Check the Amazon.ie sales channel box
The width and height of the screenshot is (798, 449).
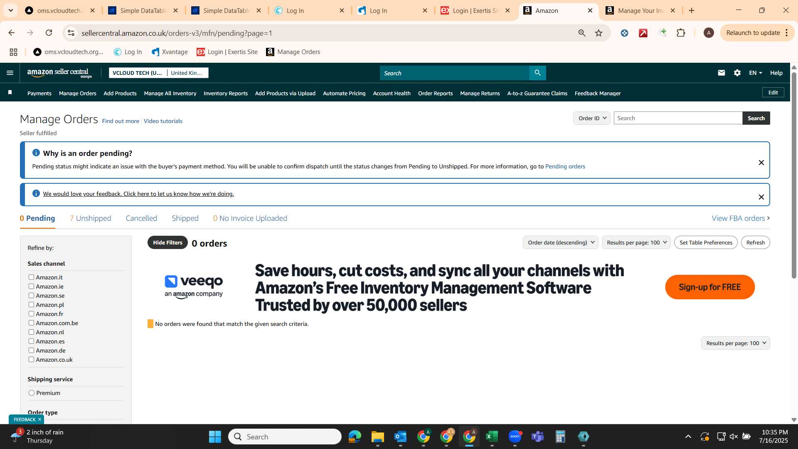(31, 286)
